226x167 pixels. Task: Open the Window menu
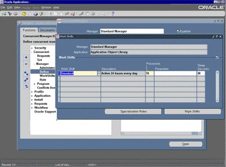pyautogui.click(x=46, y=7)
